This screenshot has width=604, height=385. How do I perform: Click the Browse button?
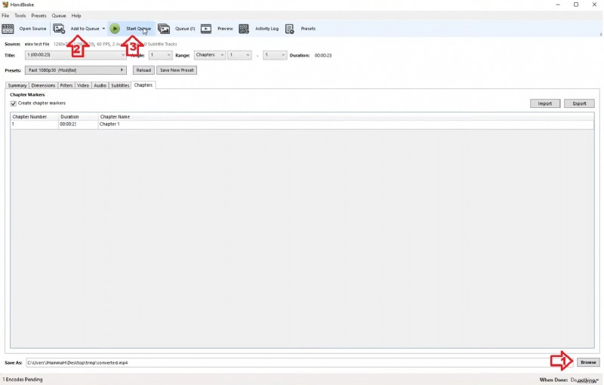click(588, 362)
